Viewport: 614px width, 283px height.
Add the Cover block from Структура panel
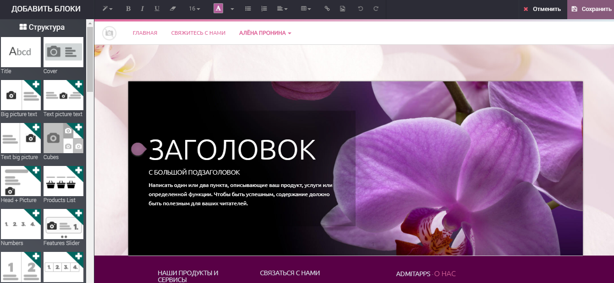63,52
